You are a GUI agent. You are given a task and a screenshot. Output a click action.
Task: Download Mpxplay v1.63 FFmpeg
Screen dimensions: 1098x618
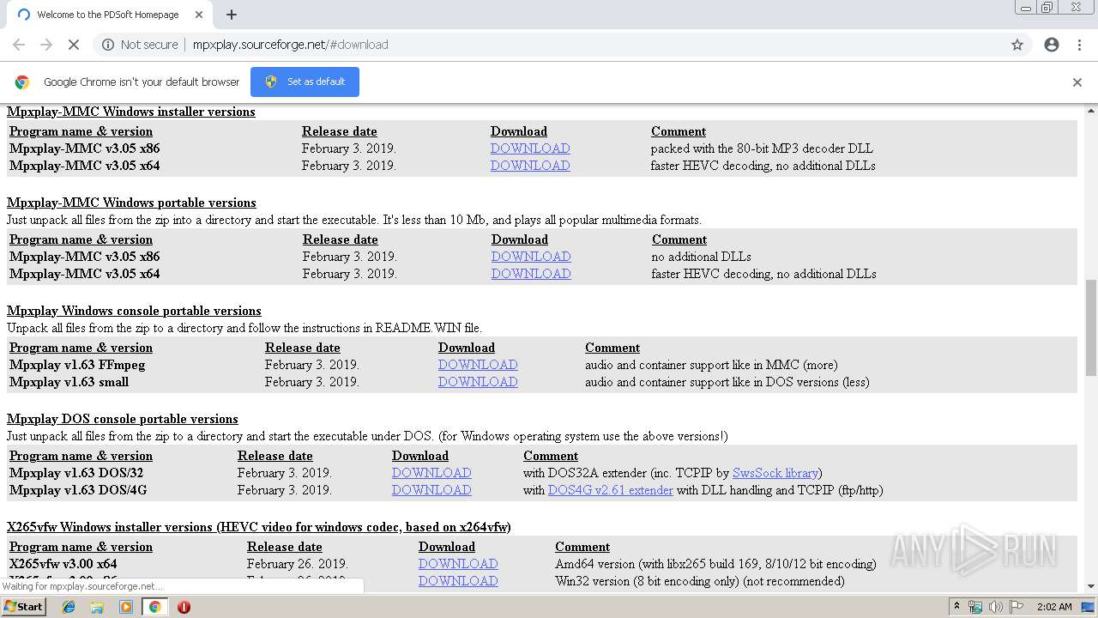478,365
